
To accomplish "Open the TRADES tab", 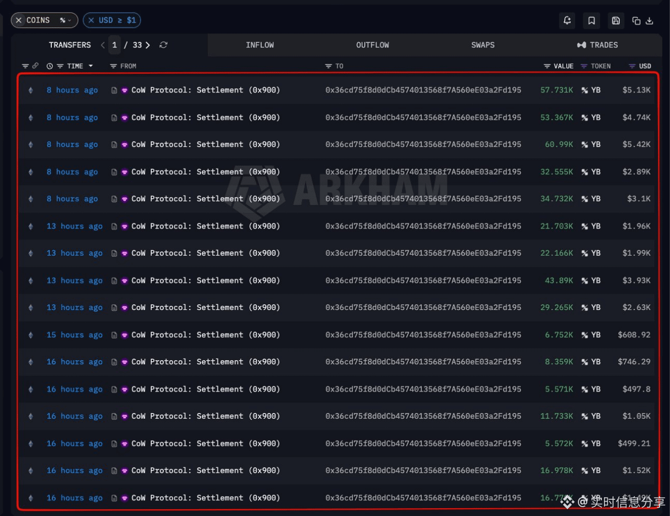I will 597,45.
